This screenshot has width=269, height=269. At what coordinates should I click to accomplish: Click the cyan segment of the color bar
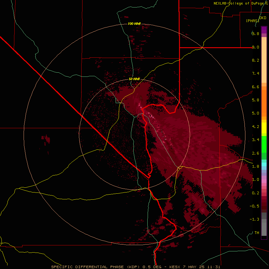click(x=264, y=164)
